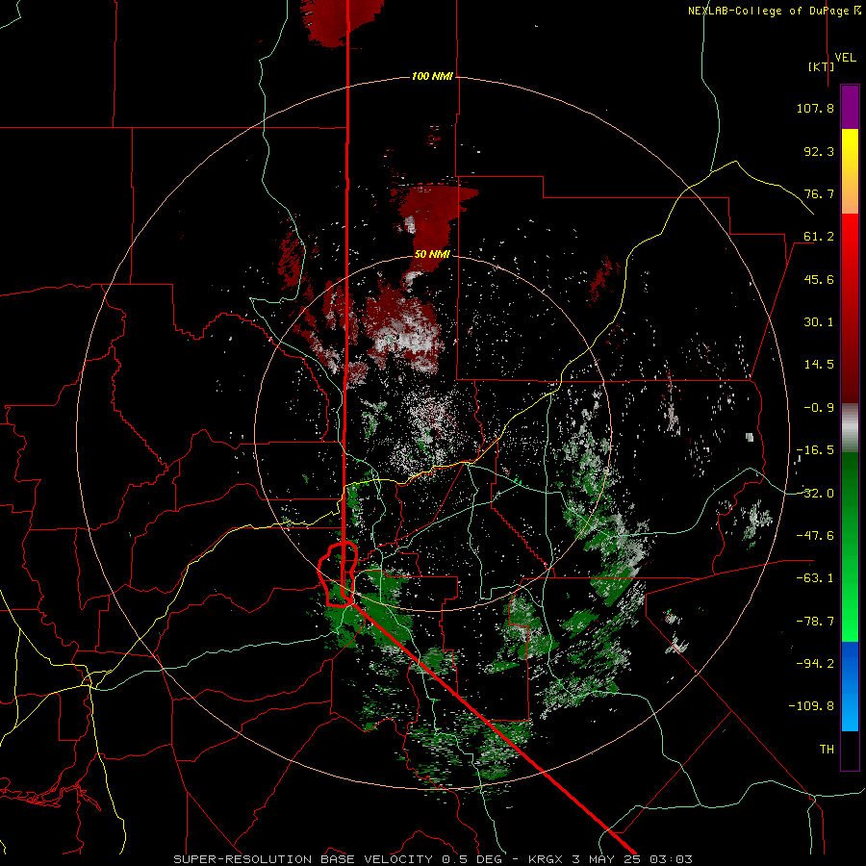
Task: Click the -16.5 velocity scale value
Action: click(815, 450)
